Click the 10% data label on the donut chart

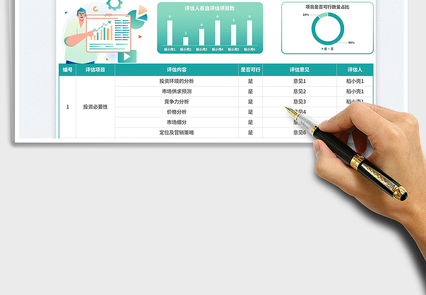pyautogui.click(x=306, y=15)
